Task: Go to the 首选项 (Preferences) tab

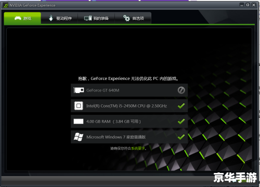Action: click(x=133, y=18)
